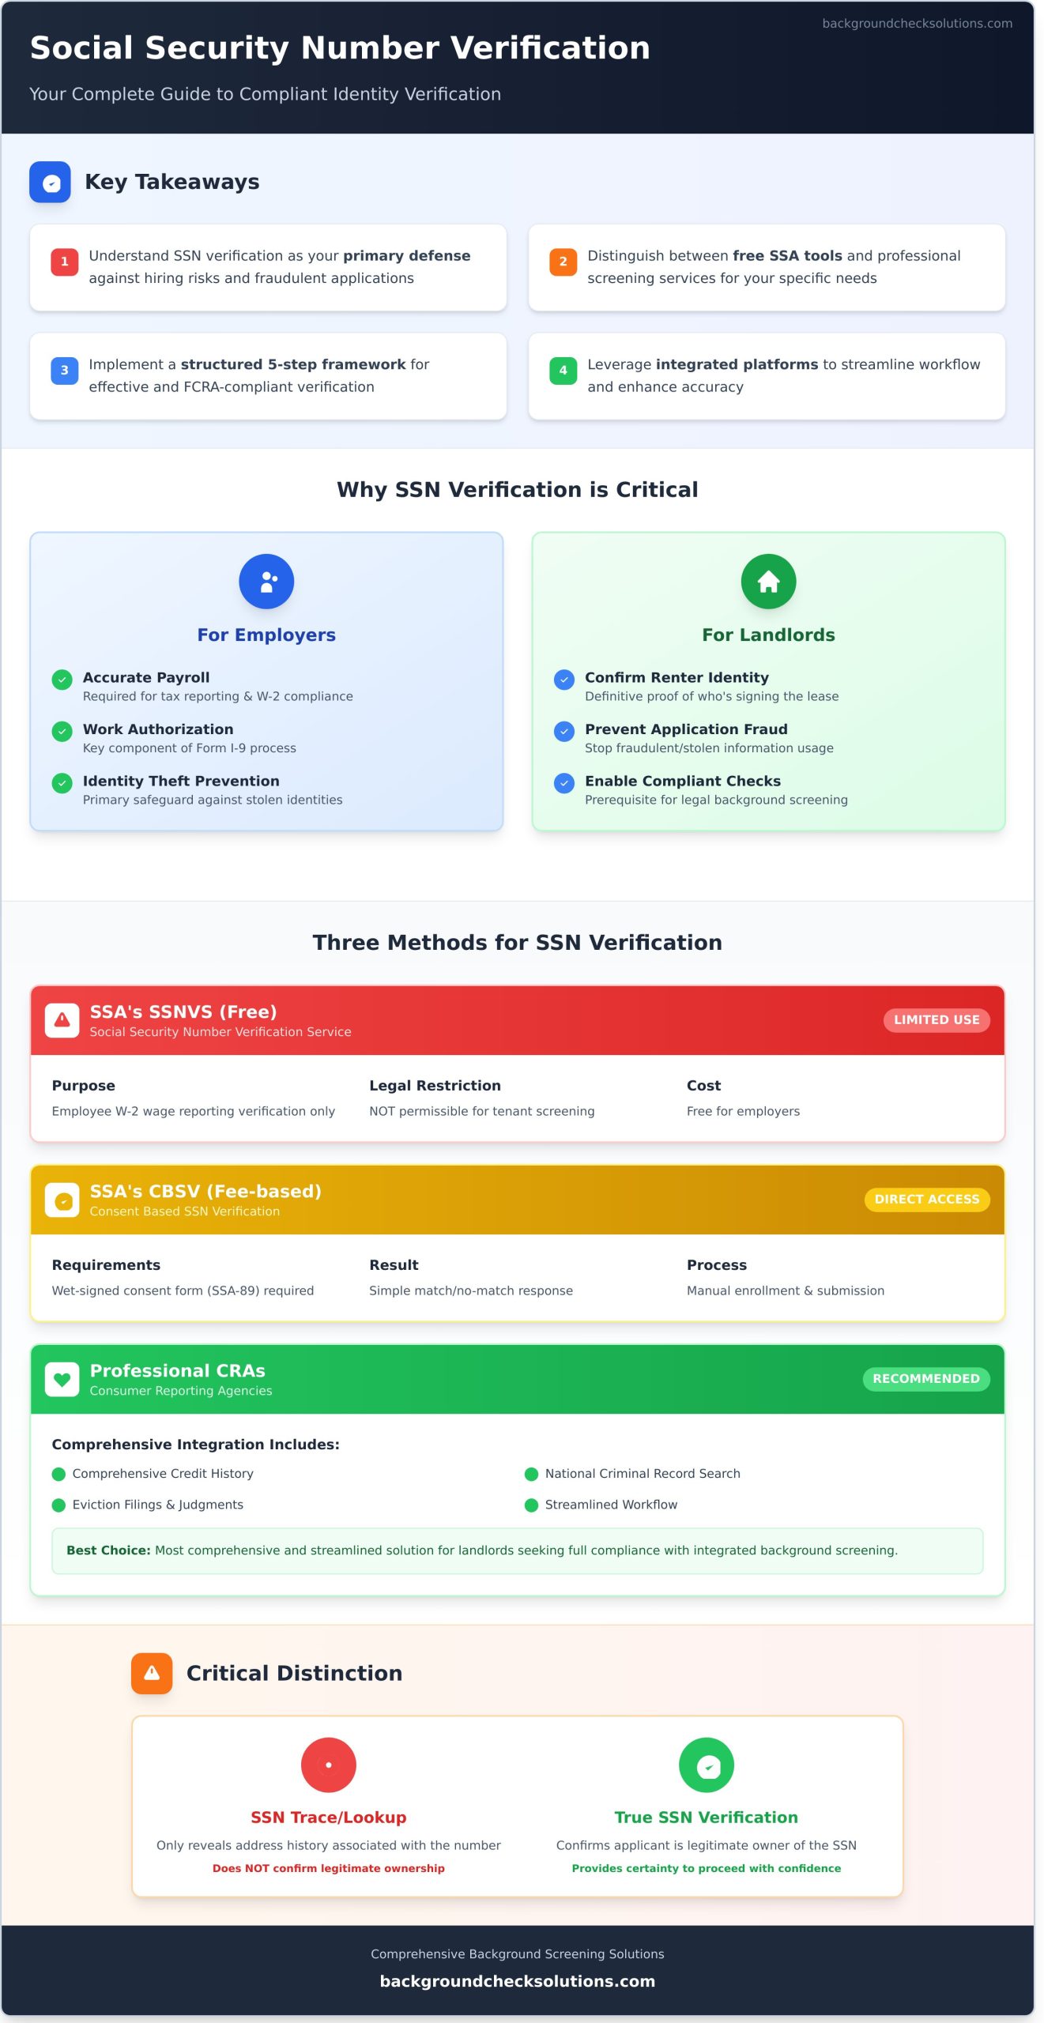The width and height of the screenshot is (1044, 2023).
Task: Click 'Wet-signed consent form (SSA-89) required' text
Action: click(x=183, y=1291)
